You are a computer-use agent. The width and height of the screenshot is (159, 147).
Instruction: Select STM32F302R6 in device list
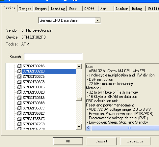click(34, 66)
